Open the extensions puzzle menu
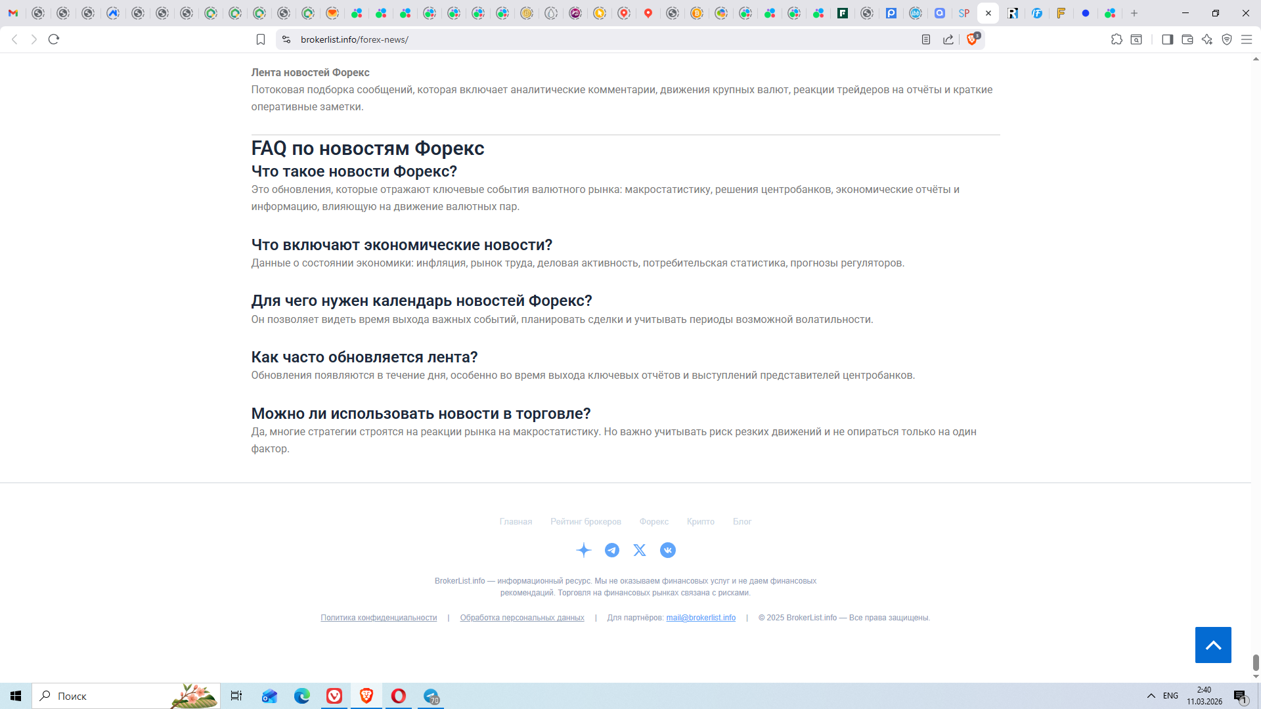Image resolution: width=1261 pixels, height=709 pixels. click(x=1117, y=39)
